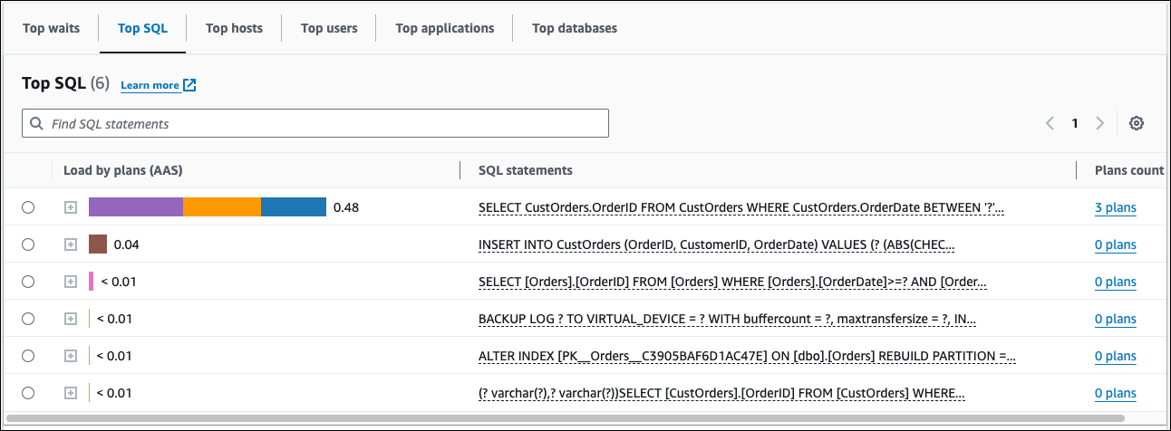Click the search magnifier icon
Viewport: 1171px width, 431px height.
tap(36, 123)
